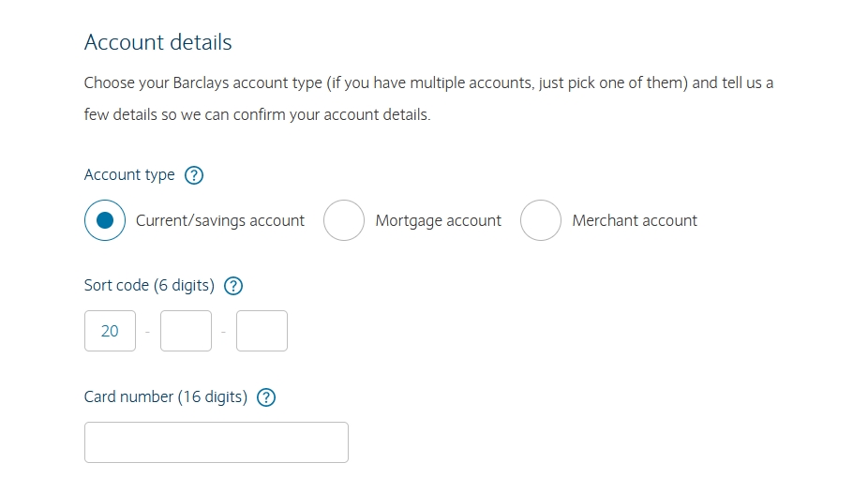Focus the second sort code box

(x=186, y=331)
